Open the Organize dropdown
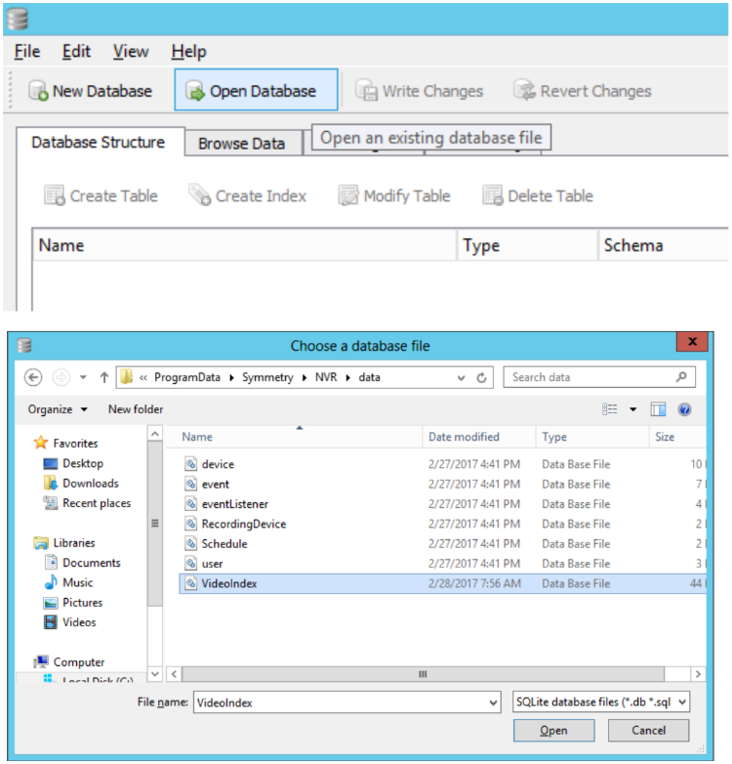This screenshot has width=732, height=764. [58, 409]
